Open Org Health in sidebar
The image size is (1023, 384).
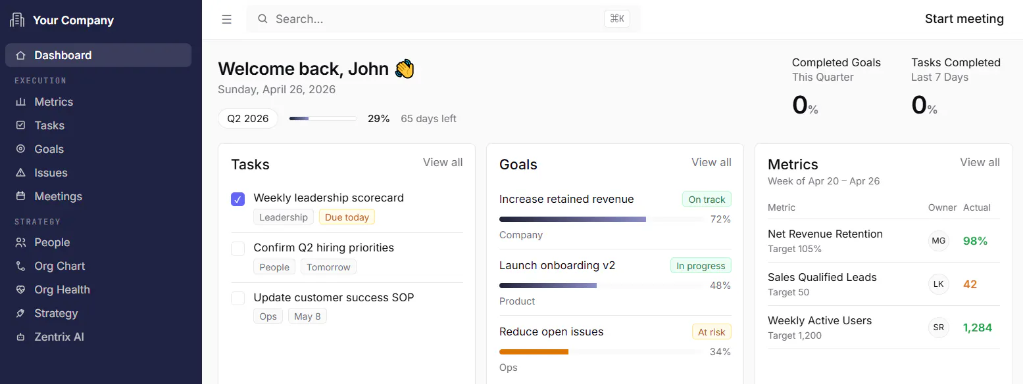coord(99,289)
